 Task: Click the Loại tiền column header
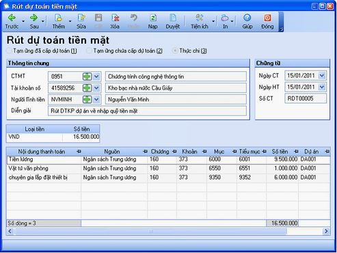coord(34,129)
